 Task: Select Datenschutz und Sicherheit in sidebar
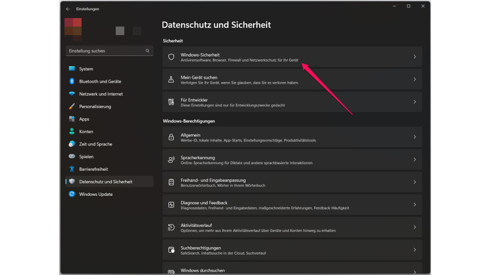(109, 182)
